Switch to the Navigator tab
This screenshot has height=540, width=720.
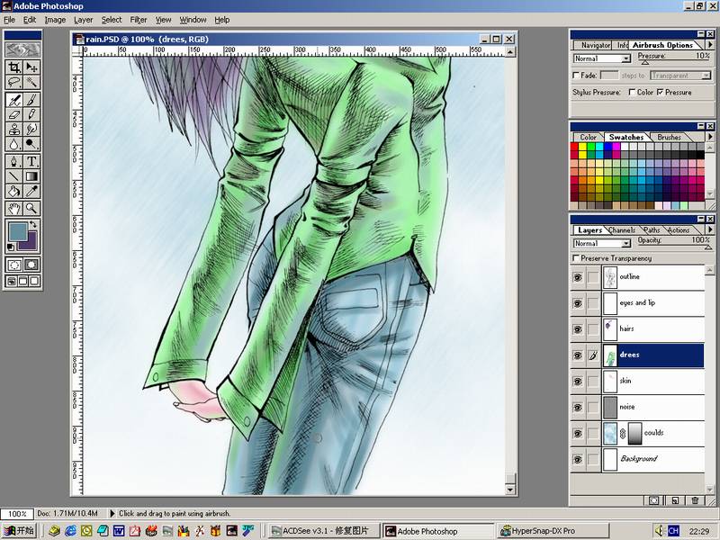click(x=596, y=45)
